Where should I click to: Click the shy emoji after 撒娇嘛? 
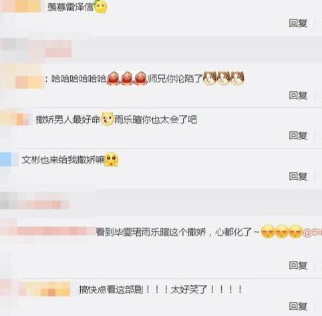[x=112, y=159]
